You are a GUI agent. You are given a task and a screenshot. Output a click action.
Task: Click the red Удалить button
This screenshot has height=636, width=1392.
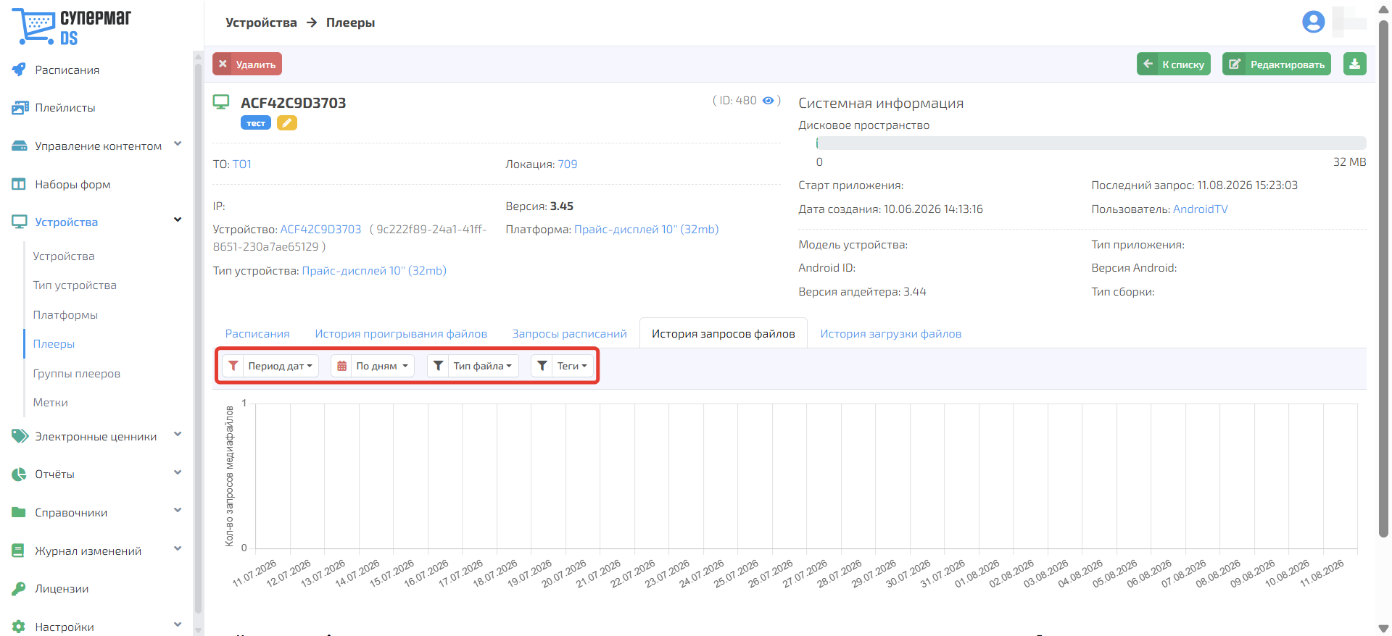247,64
